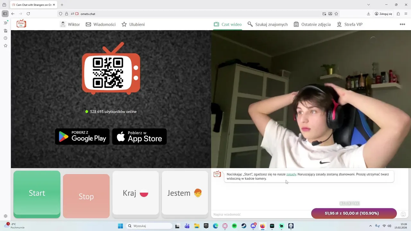Click the donation progress bar 51,95 zł
This screenshot has height=231, width=411.
[x=354, y=213]
